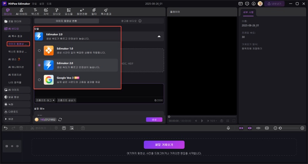
Task: Collapse the model dropdown arrow
Action: pos(159,36)
